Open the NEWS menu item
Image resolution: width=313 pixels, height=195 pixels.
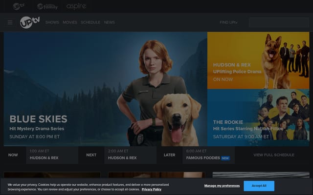pyautogui.click(x=110, y=22)
